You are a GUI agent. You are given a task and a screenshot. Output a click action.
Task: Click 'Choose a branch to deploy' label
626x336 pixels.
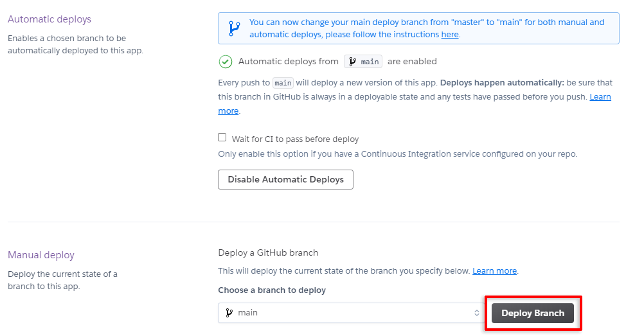pos(272,290)
